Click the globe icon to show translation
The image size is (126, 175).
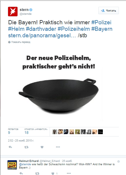(x=9, y=42)
